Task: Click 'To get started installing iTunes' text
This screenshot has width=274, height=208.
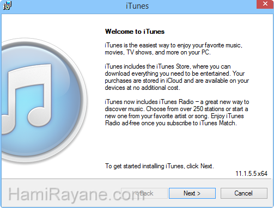Action: 160,166
